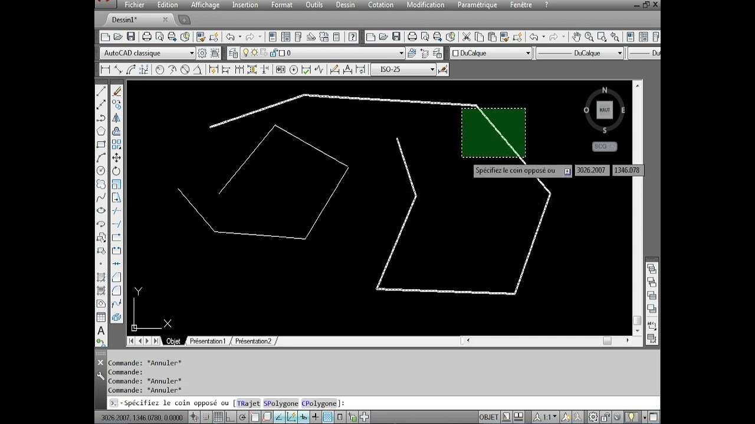The image size is (755, 424).
Task: Open the Insertion menu
Action: pyautogui.click(x=245, y=5)
